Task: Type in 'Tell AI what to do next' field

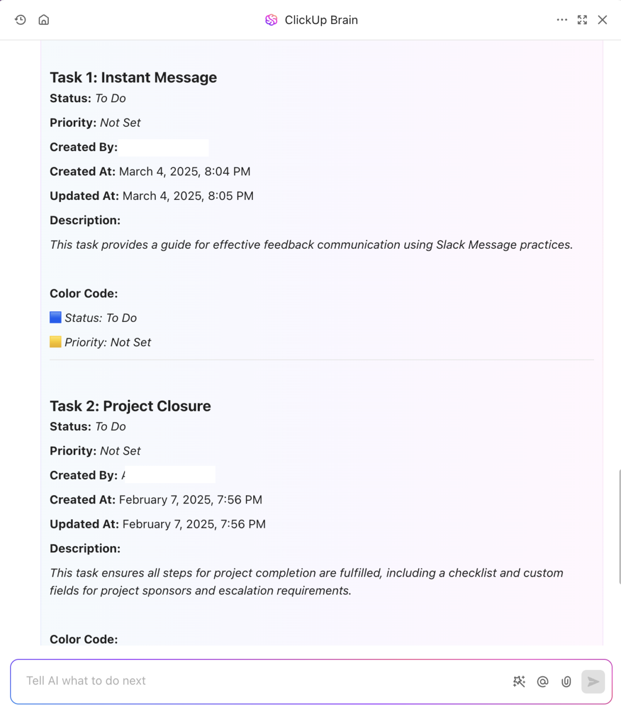Action: coord(254,681)
